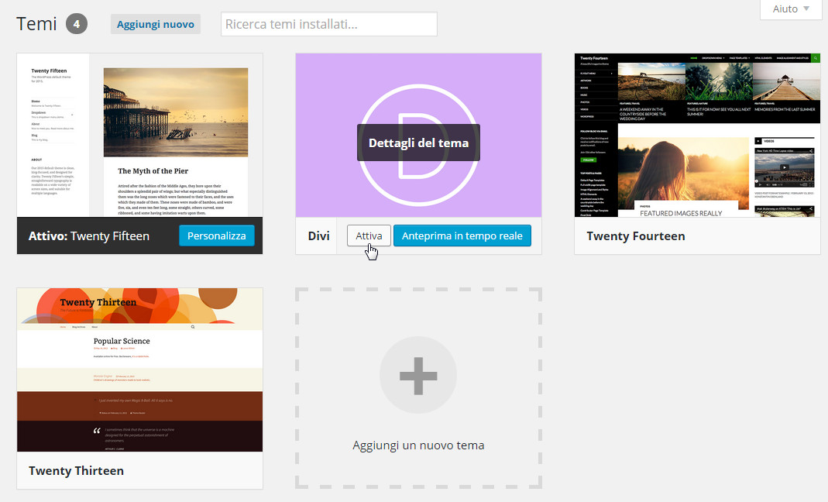Screen dimensions: 828x502
Task: Click the Temi page heading
Action: tap(36, 24)
